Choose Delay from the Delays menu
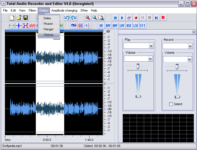This screenshot has height=150, width=197. coord(49,18)
